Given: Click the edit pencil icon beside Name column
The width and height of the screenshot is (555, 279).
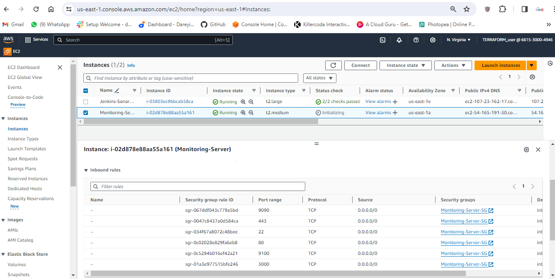Looking at the screenshot, I should pos(117,91).
